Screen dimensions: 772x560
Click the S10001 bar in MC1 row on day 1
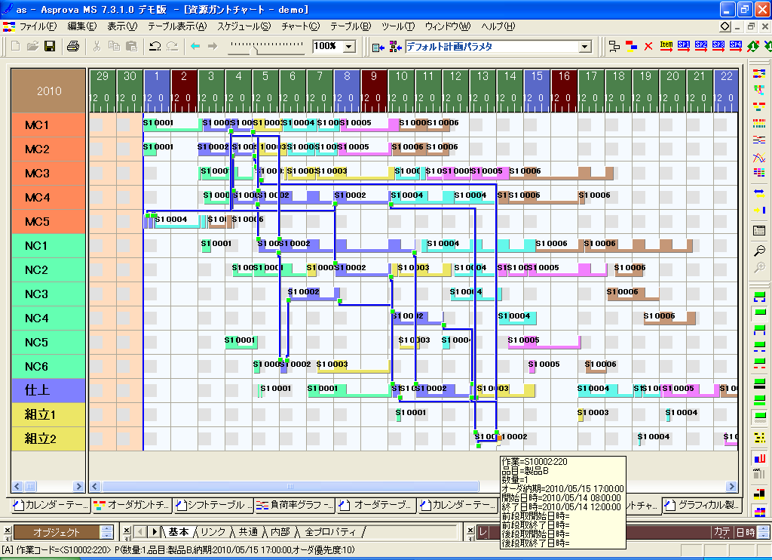172,125
